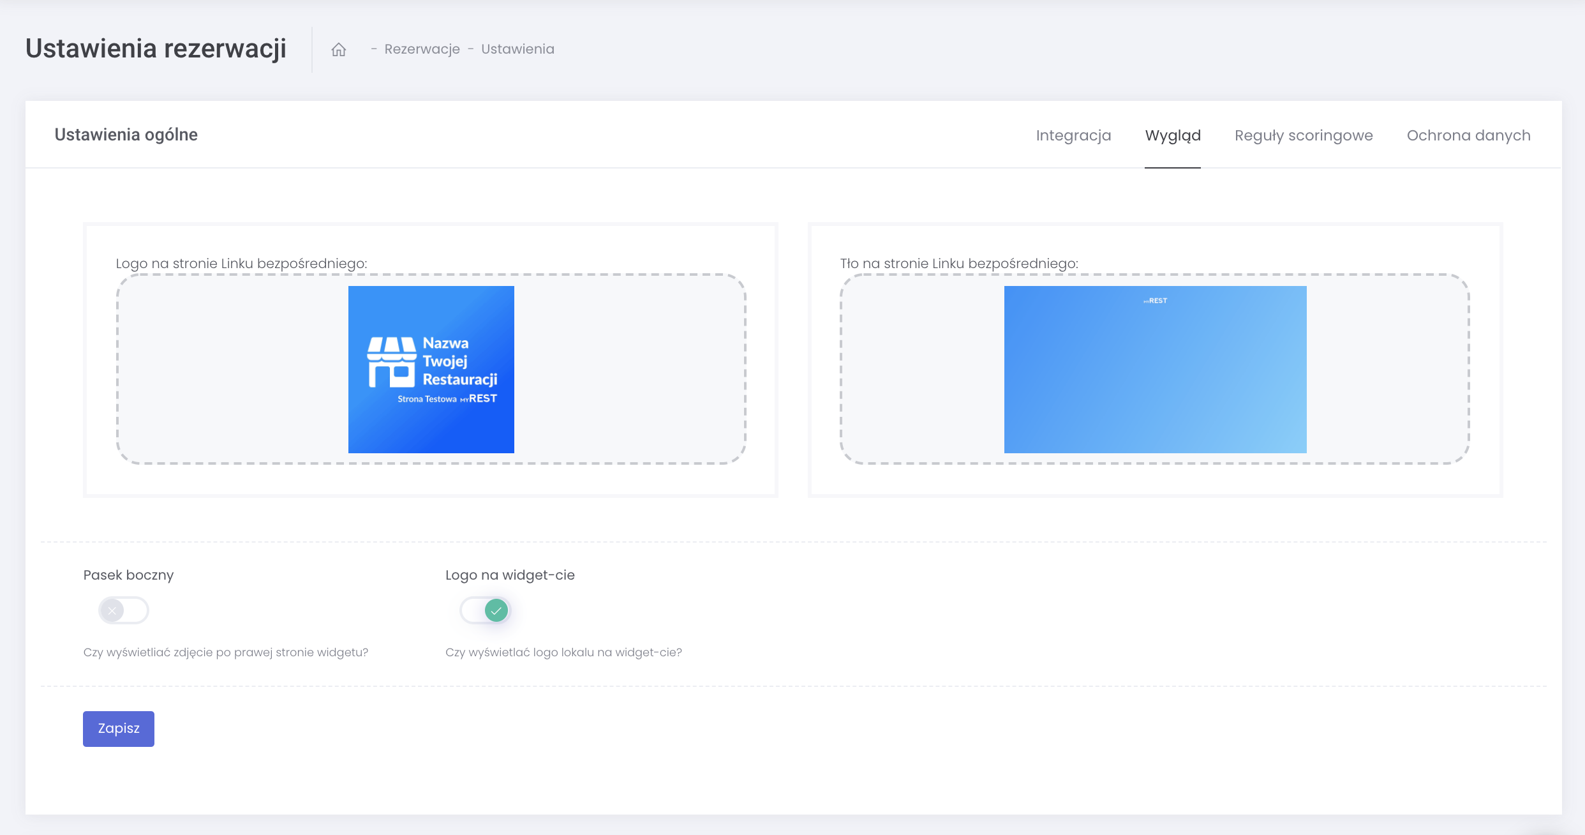The height and width of the screenshot is (835, 1585).
Task: Go to Ochrona danych tab
Action: pyautogui.click(x=1468, y=135)
